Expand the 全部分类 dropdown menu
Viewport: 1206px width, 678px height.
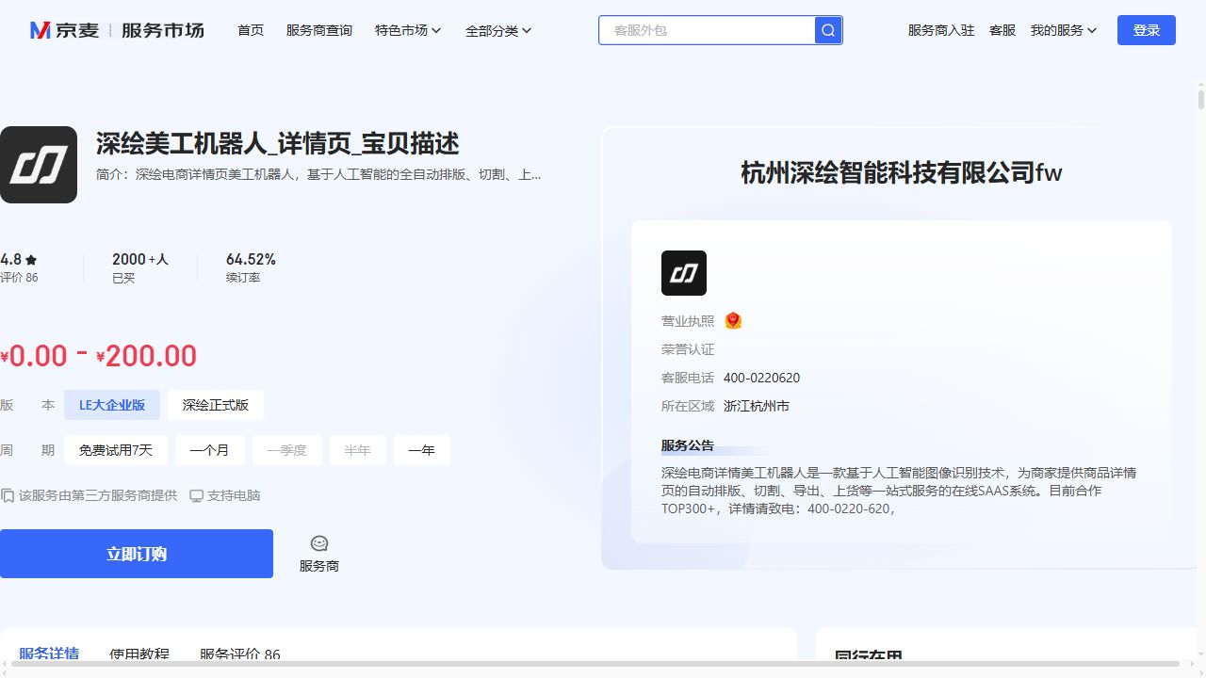[x=498, y=30]
